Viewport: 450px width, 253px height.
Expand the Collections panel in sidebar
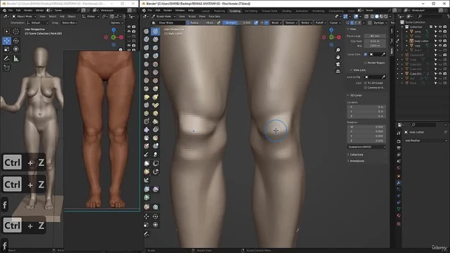click(x=355, y=155)
